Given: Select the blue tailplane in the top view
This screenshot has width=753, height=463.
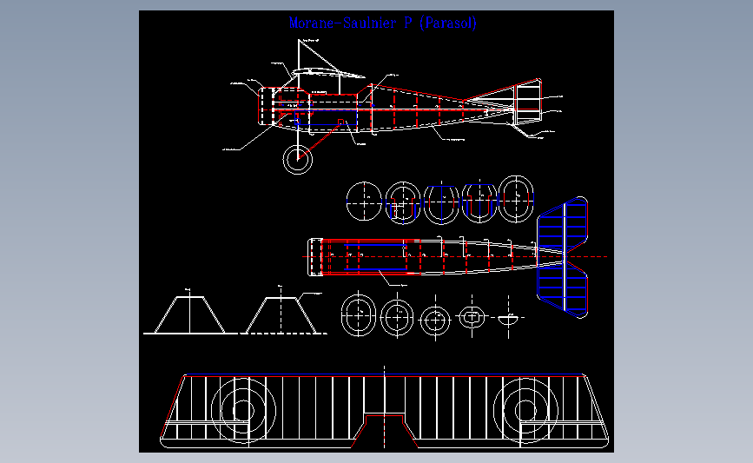Looking at the screenshot, I should [x=562, y=257].
